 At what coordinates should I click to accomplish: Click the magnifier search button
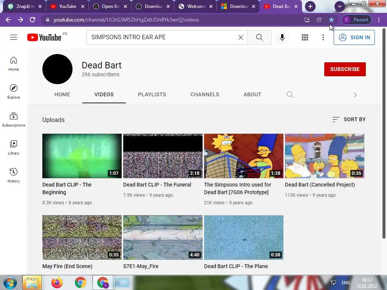[259, 37]
